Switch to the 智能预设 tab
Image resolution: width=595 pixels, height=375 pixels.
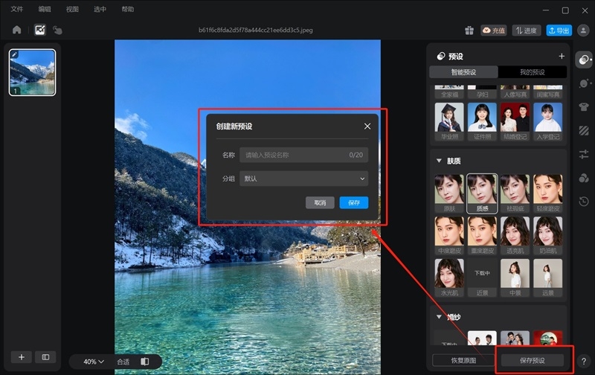pyautogui.click(x=463, y=72)
